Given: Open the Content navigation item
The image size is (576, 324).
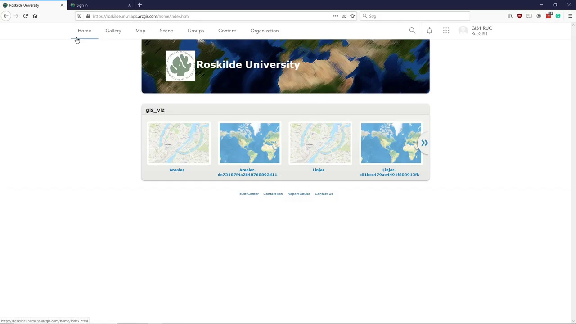Looking at the screenshot, I should point(227,31).
